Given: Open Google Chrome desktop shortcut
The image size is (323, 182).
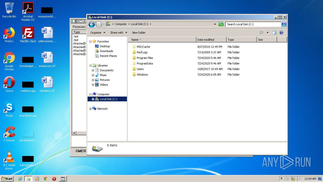Looking at the screenshot, I should [9, 61].
